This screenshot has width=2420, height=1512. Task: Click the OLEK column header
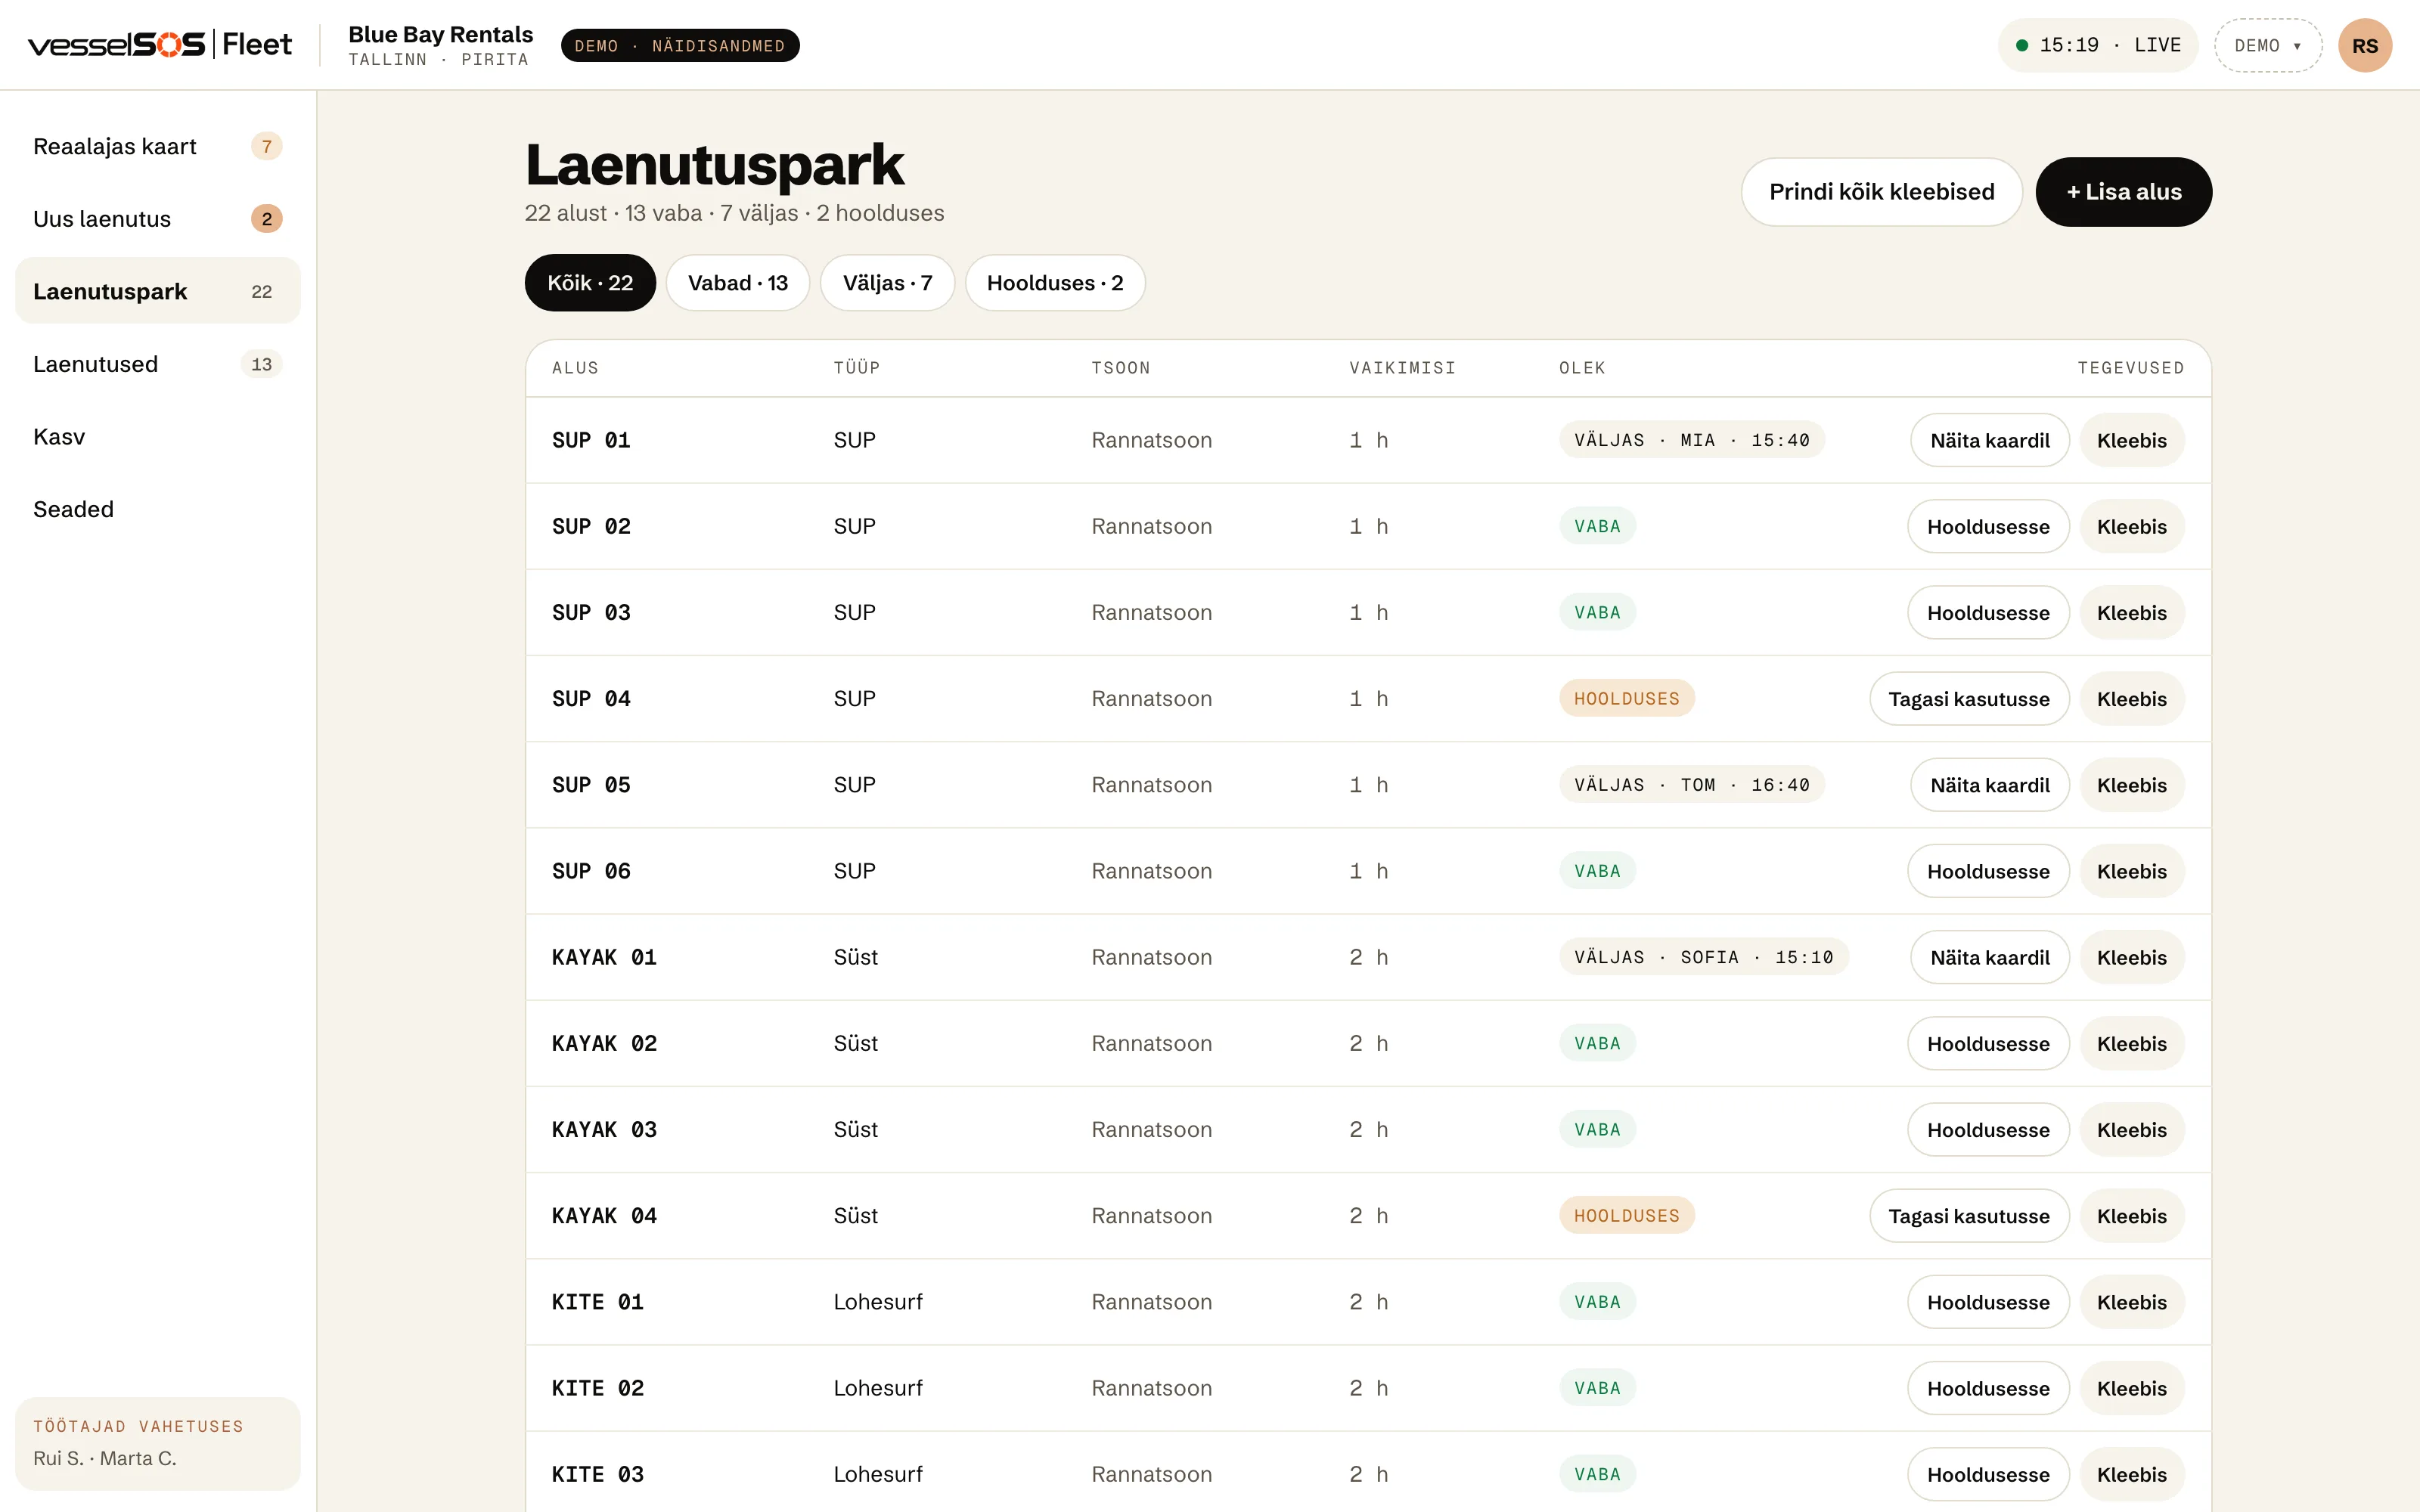(x=1582, y=368)
